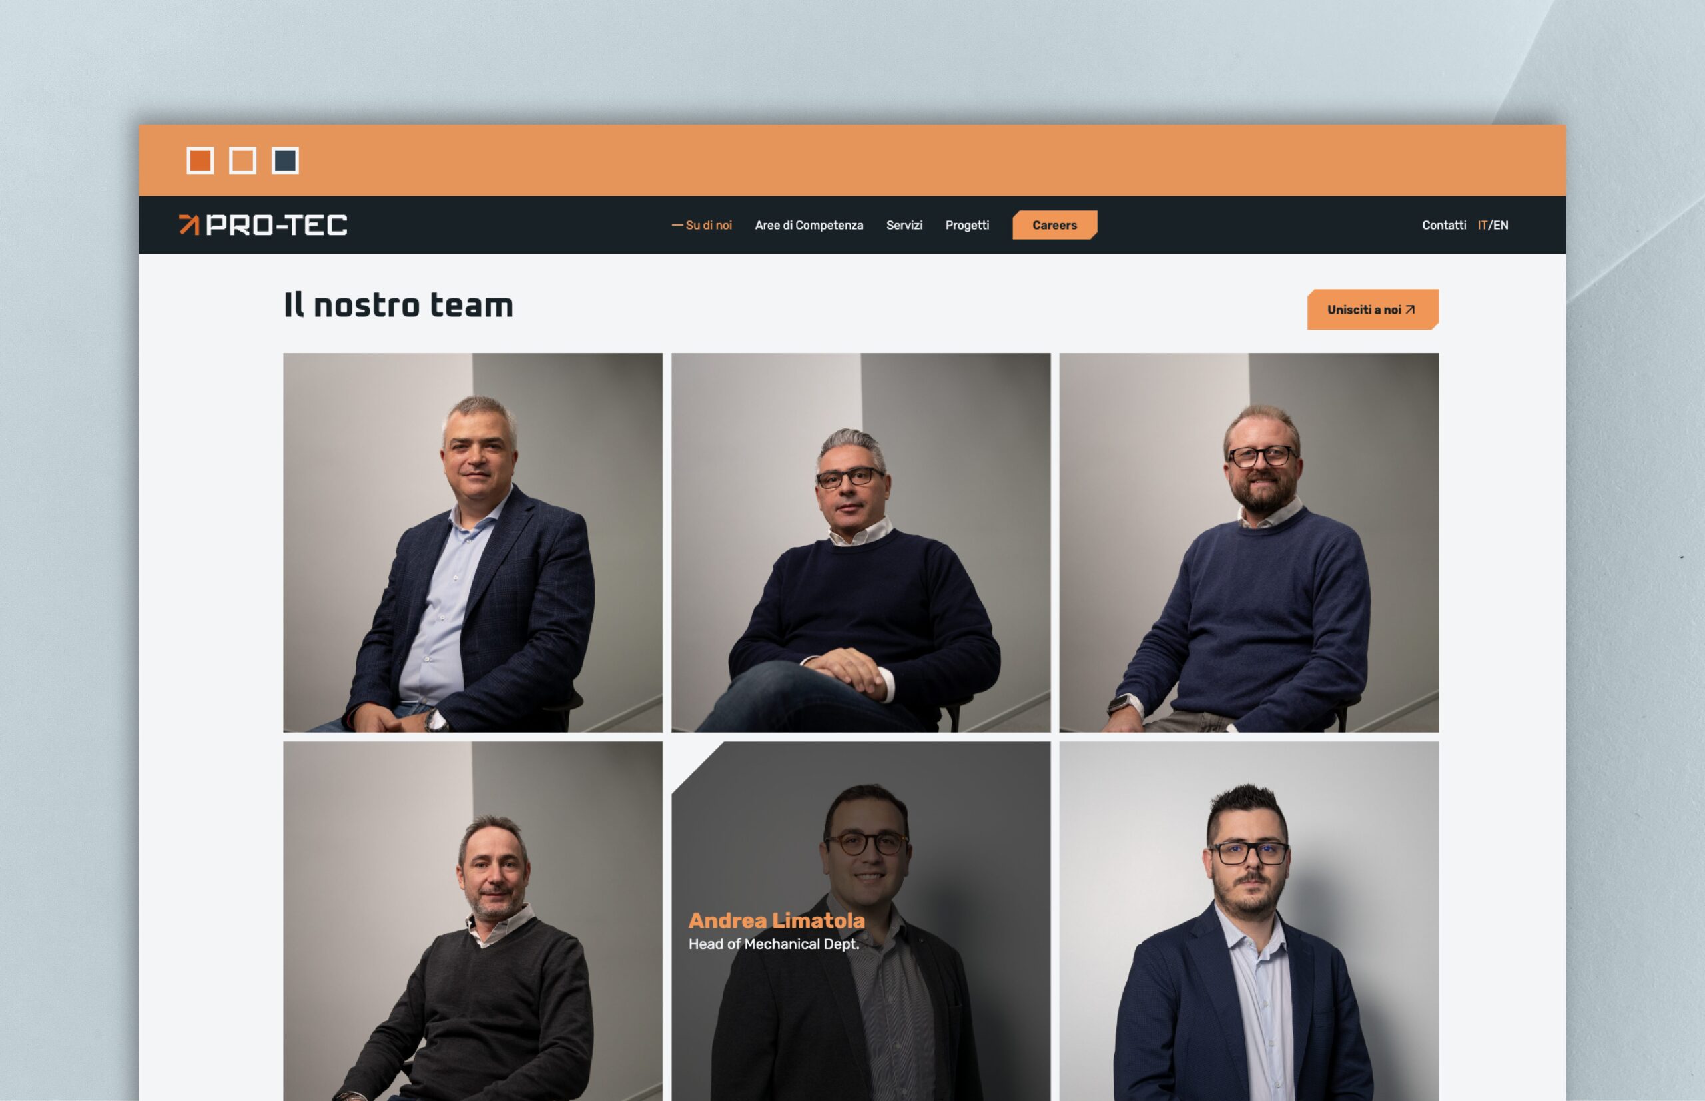
Task: Switch language to EN
Action: pyautogui.click(x=1501, y=225)
